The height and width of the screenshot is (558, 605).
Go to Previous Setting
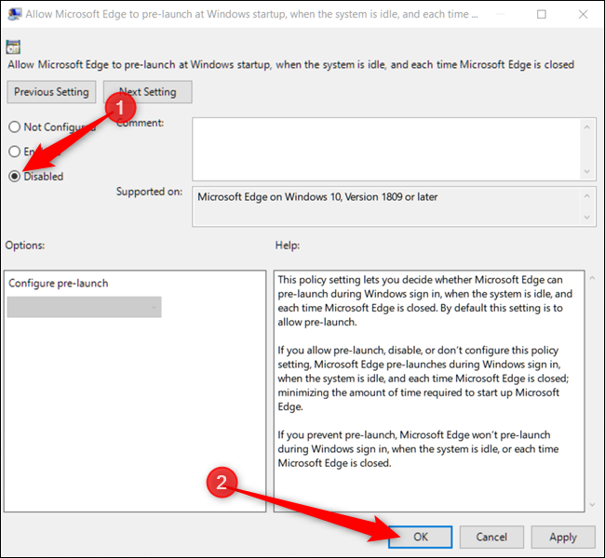click(x=51, y=92)
